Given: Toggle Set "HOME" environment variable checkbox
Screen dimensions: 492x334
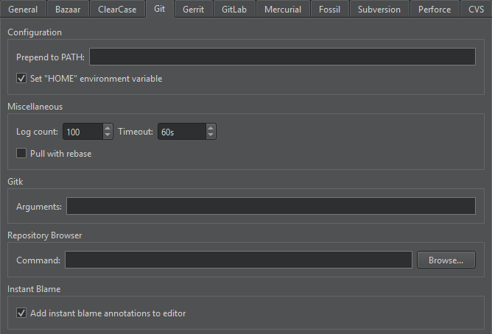Looking at the screenshot, I should [21, 79].
